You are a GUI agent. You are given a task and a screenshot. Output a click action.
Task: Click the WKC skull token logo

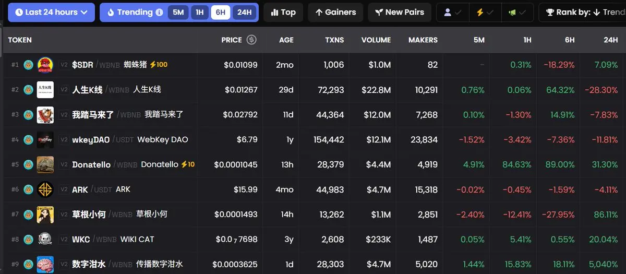tap(45, 239)
